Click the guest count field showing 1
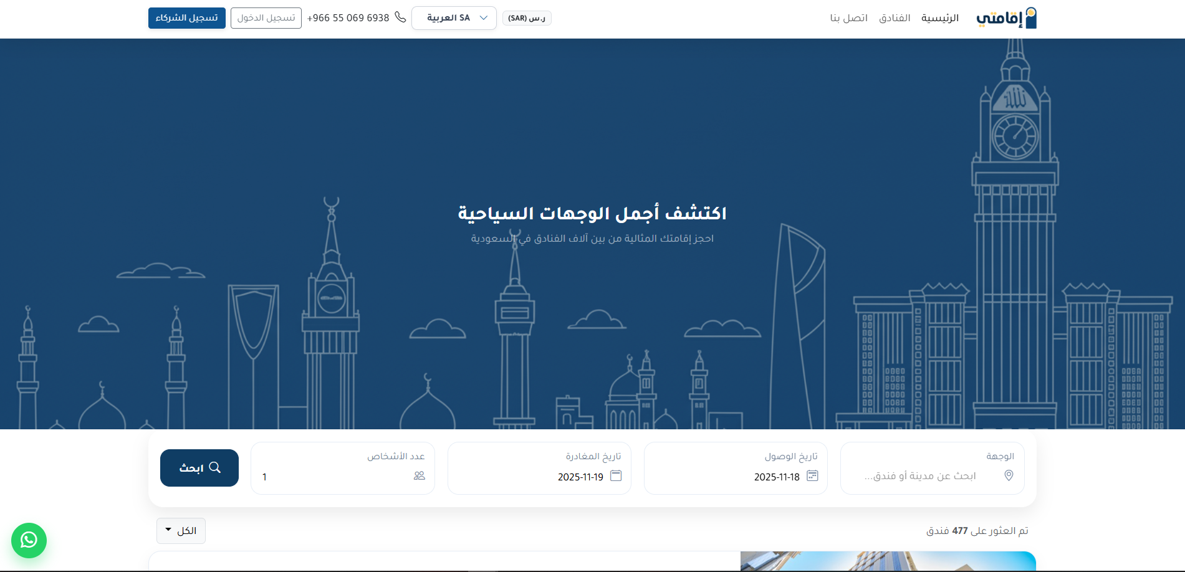Screen dimensions: 1185x572 [x=312, y=477]
